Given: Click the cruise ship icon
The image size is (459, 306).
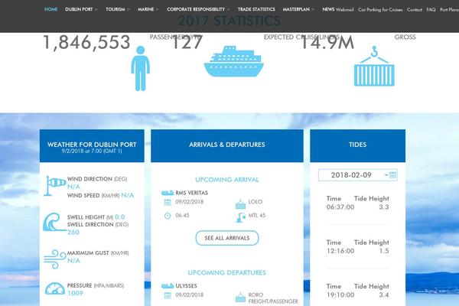Looking at the screenshot, I should pyautogui.click(x=233, y=61).
